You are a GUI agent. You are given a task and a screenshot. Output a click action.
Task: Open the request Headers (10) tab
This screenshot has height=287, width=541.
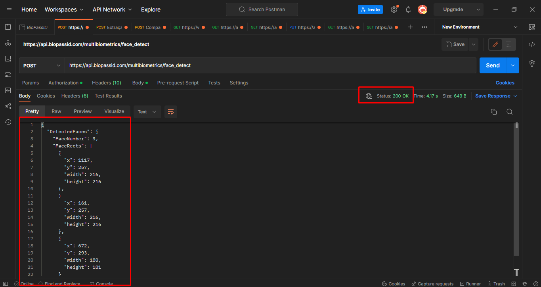(x=107, y=83)
